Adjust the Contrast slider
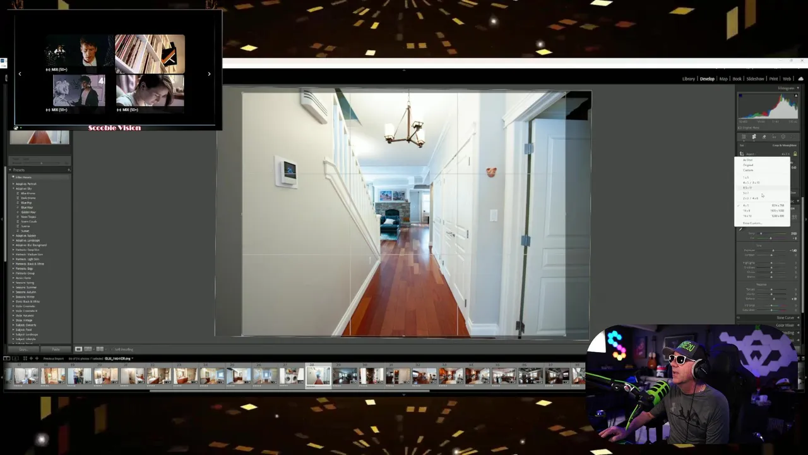This screenshot has width=808, height=455. [771, 255]
